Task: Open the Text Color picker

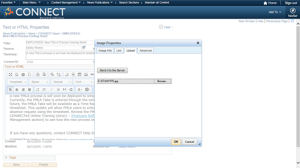Action: click(80, 90)
